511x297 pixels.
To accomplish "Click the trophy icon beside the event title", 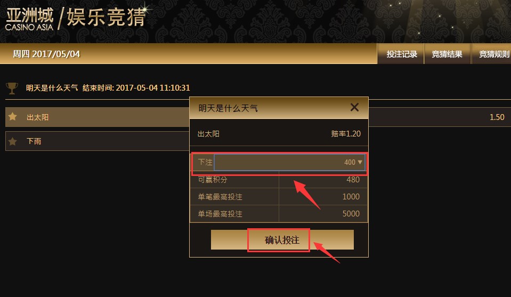I will point(12,88).
